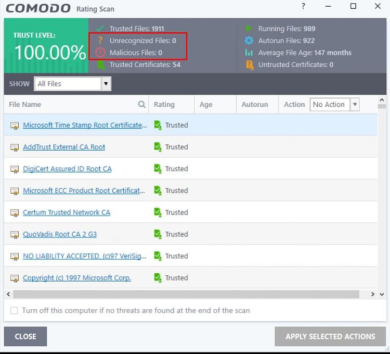Click certificate icon beside Microsoft ECC Product Root
Viewport: 390px width, 354px height.
point(15,191)
